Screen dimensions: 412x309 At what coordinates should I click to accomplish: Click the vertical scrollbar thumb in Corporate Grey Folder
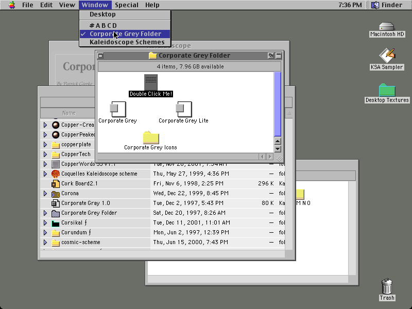click(x=278, y=105)
